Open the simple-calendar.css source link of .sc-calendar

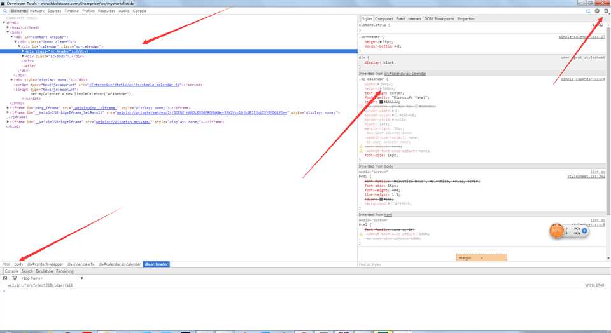pos(583,79)
